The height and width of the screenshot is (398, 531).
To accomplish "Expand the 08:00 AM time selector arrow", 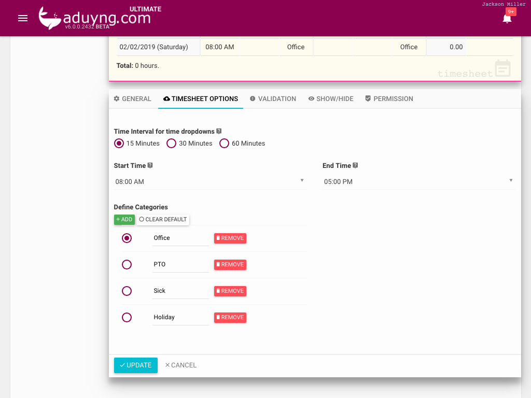I will coord(302,180).
